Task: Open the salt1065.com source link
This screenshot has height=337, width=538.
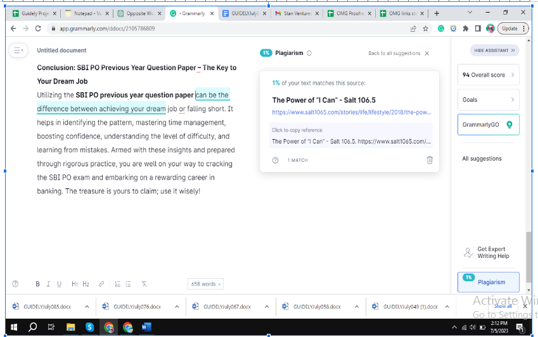Action: (x=351, y=113)
